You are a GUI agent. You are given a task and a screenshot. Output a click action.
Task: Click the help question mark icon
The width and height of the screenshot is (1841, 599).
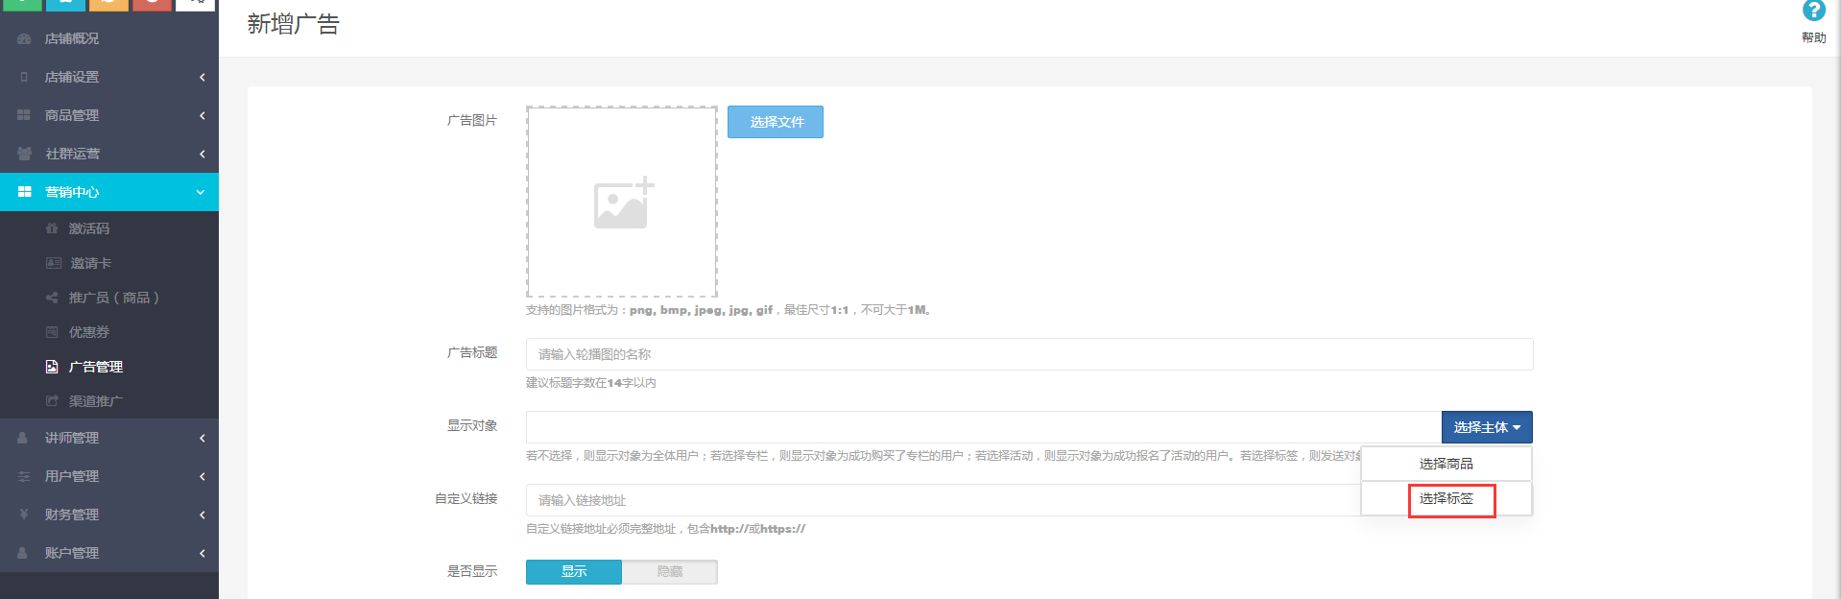pos(1813,12)
